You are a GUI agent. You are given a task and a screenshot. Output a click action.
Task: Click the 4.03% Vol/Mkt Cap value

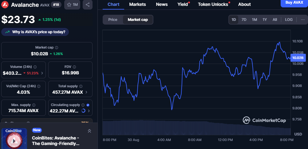(x=23, y=92)
